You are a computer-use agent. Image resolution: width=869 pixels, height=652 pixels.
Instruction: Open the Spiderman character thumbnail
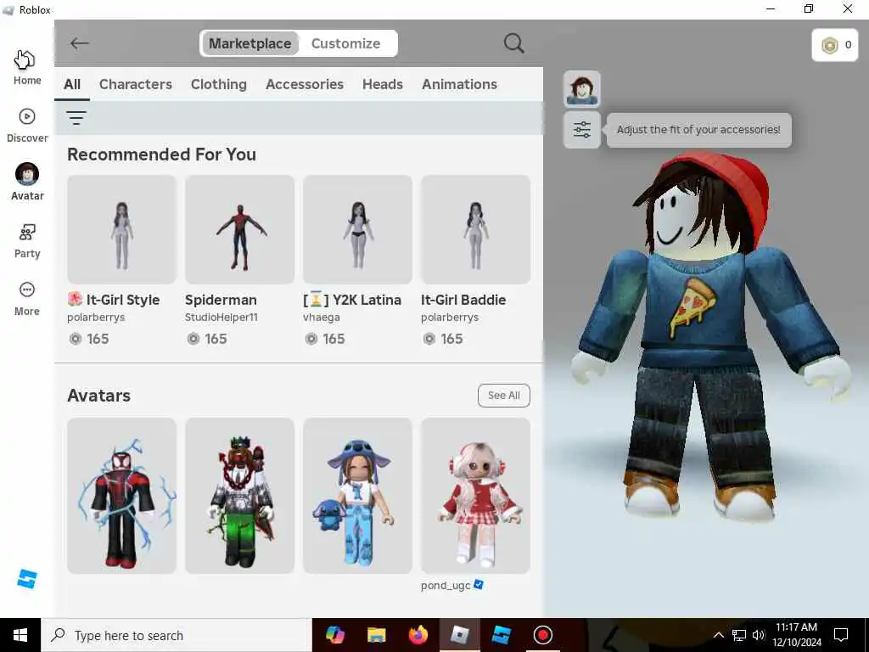[x=239, y=229]
